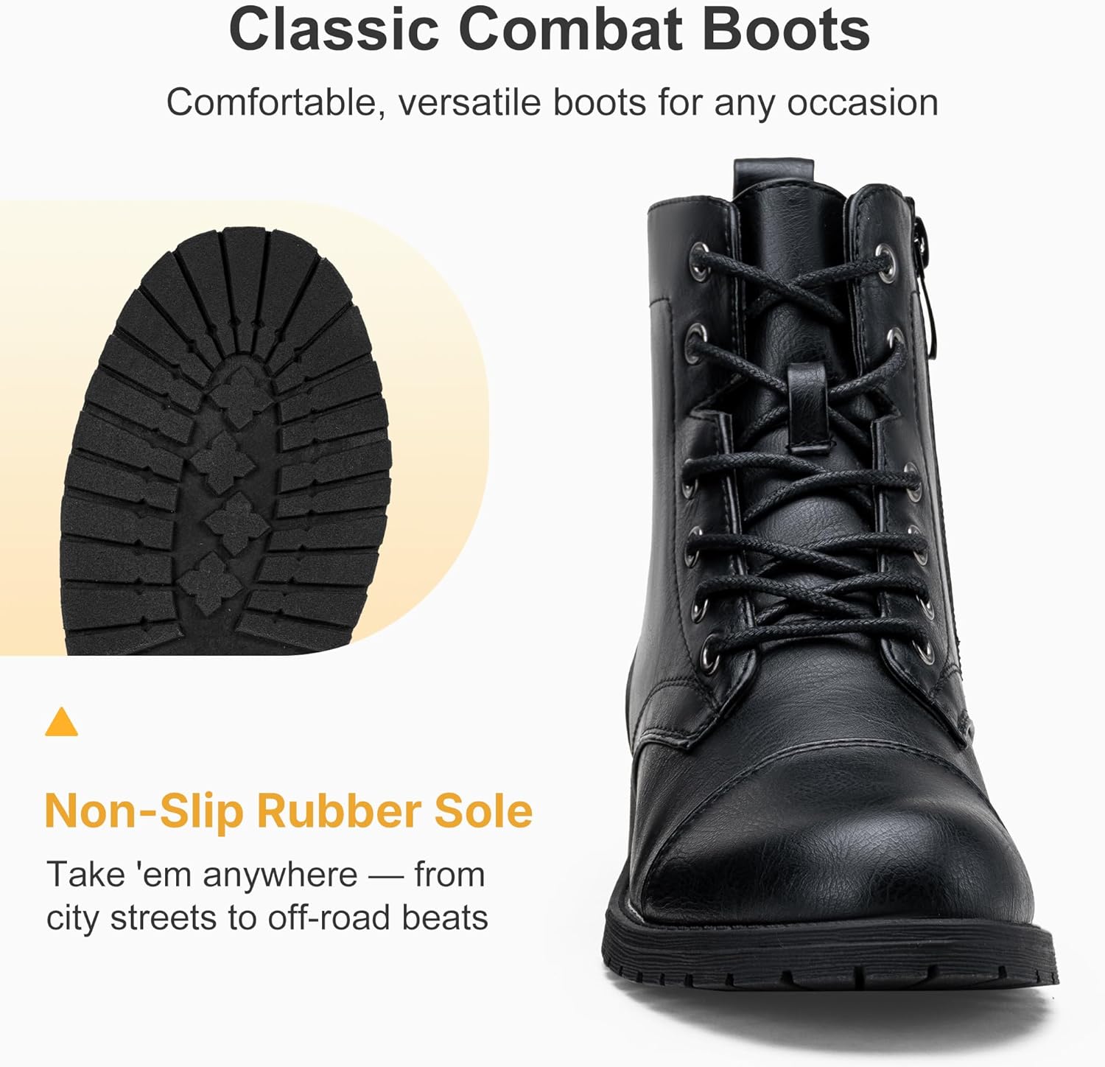Viewport: 1105px width, 1067px height.
Task: Click the "Take 'em anywhere" text line
Action: (x=266, y=875)
